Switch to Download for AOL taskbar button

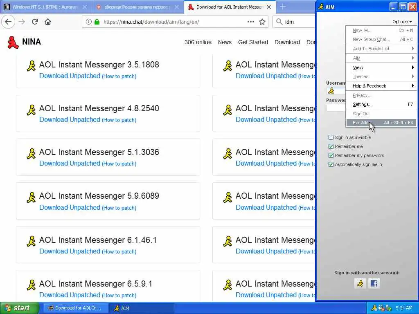[76, 308]
